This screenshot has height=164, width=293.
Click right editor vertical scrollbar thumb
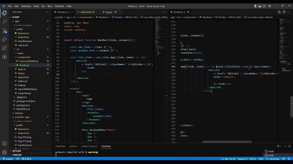coord(292,107)
